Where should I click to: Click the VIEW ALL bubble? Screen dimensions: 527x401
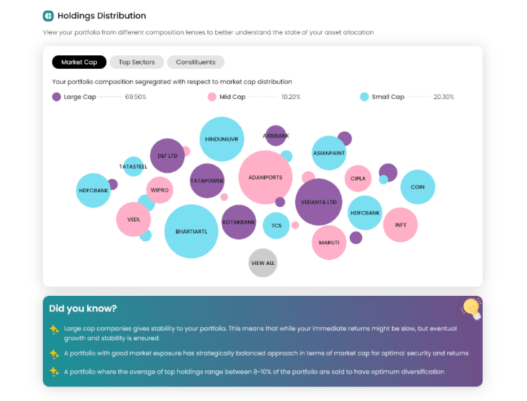coord(263,263)
